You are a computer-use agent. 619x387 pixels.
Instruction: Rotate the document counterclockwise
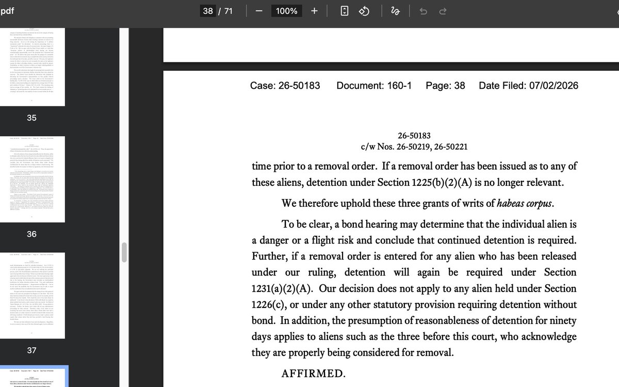tap(364, 11)
